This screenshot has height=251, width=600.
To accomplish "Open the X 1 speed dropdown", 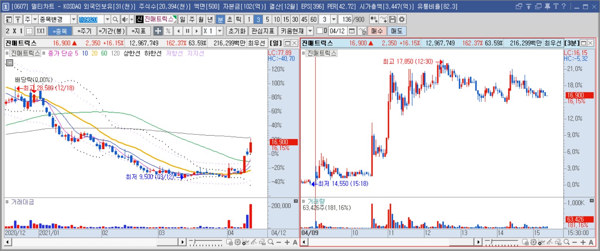I will coord(220,31).
